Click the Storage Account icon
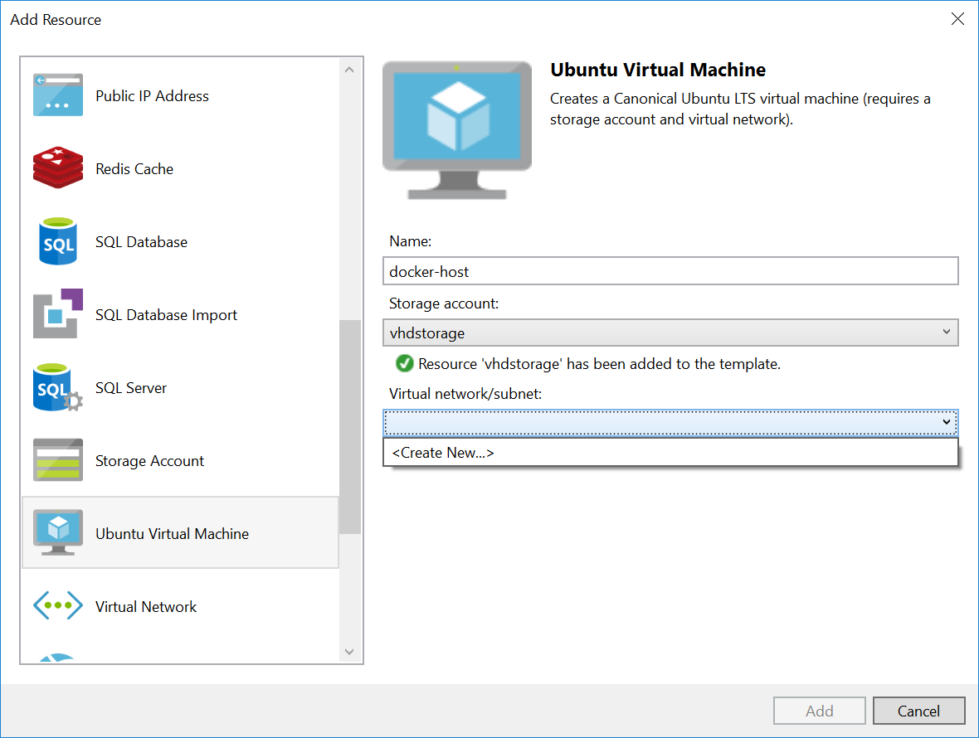Image resolution: width=979 pixels, height=738 pixels. [x=57, y=460]
